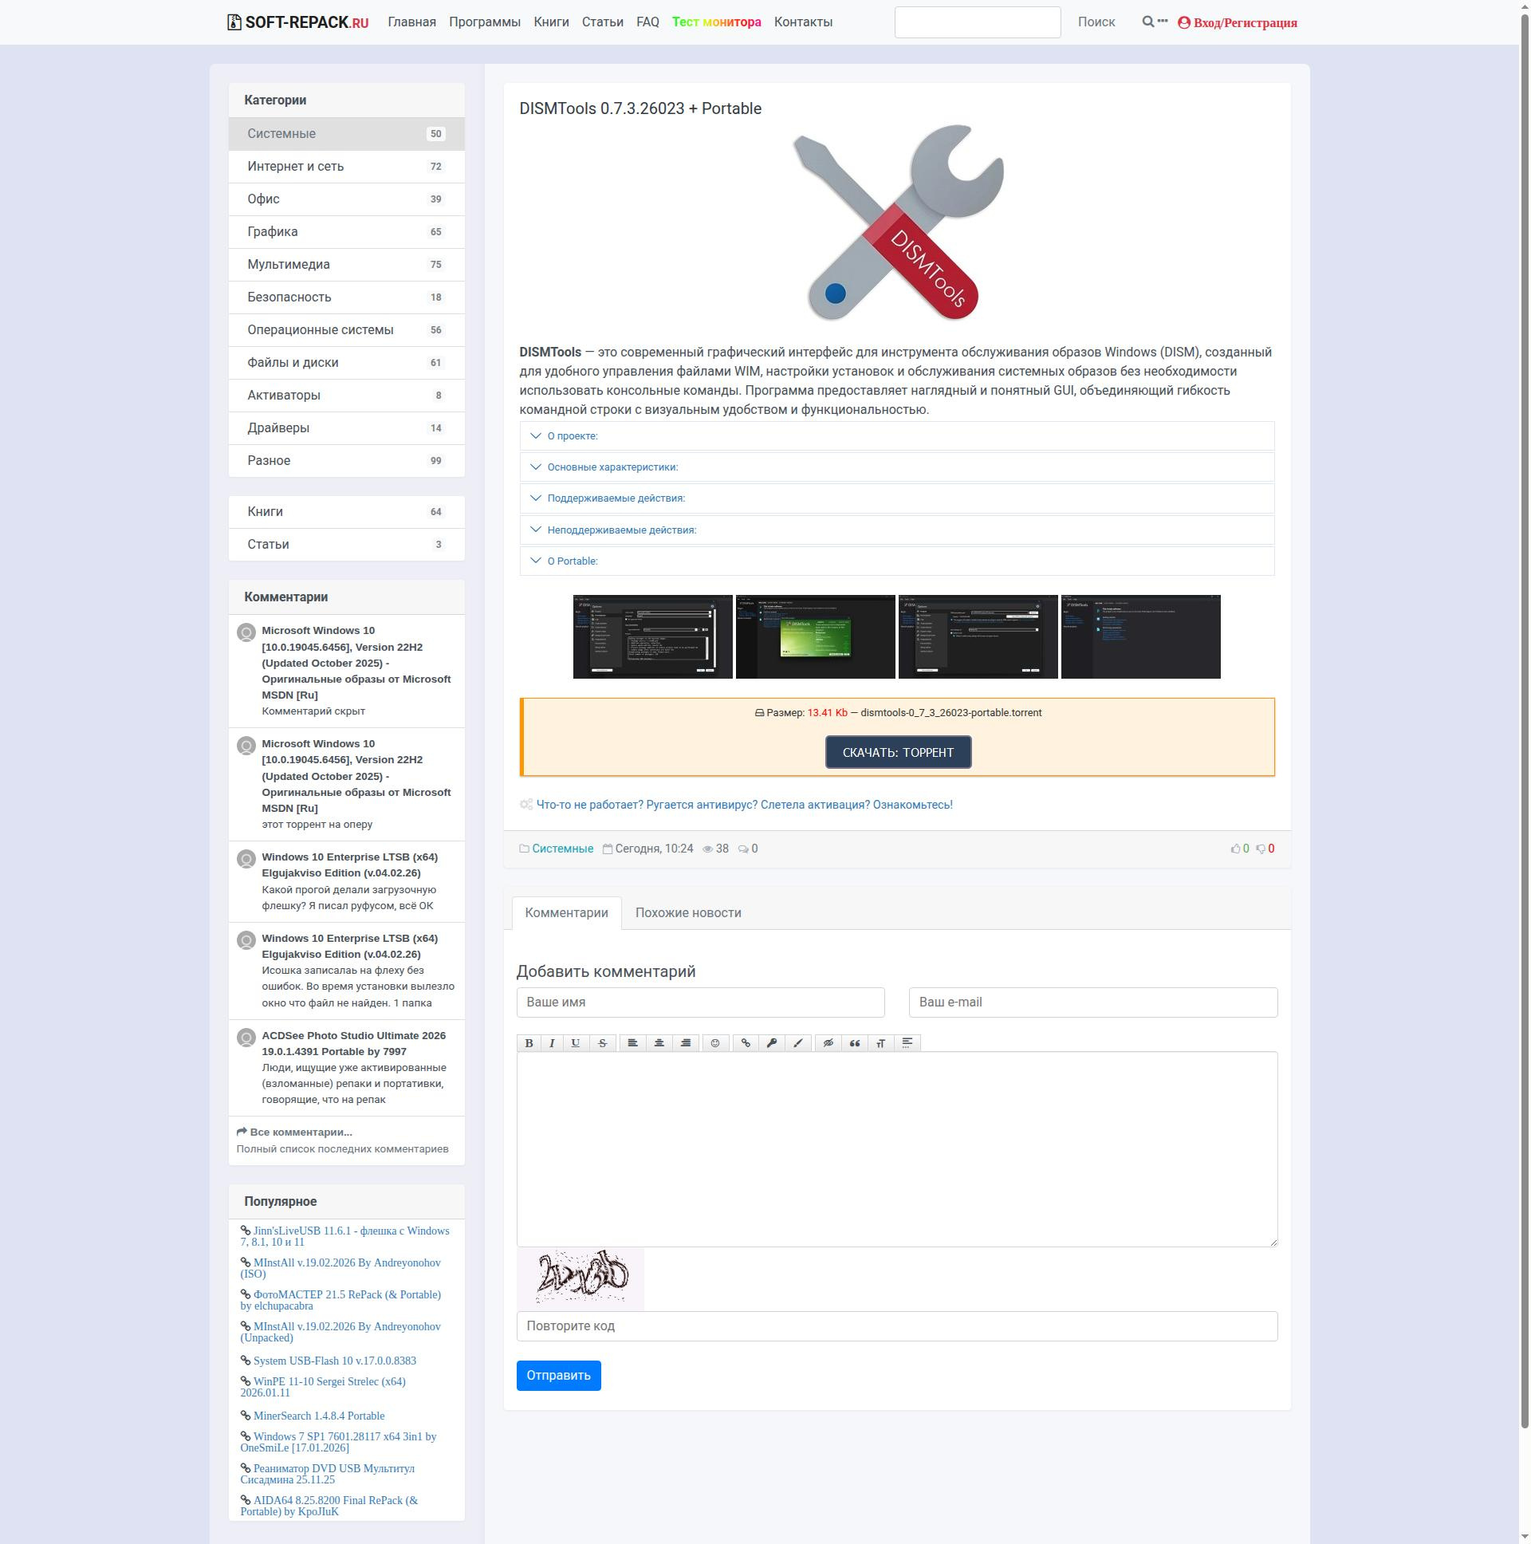Switch to the 'Похожие новости' tab
The image size is (1531, 1544).
point(688,912)
